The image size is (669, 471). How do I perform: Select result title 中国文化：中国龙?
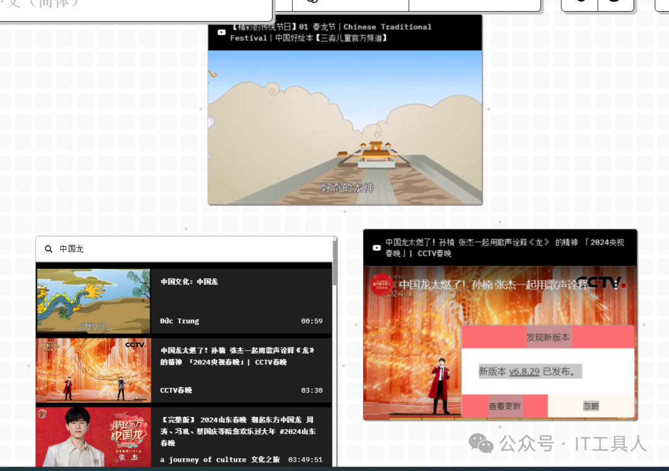point(189,282)
